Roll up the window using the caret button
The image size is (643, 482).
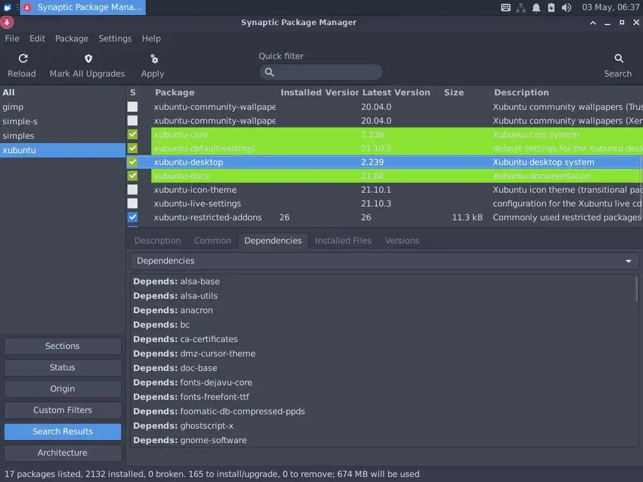593,23
